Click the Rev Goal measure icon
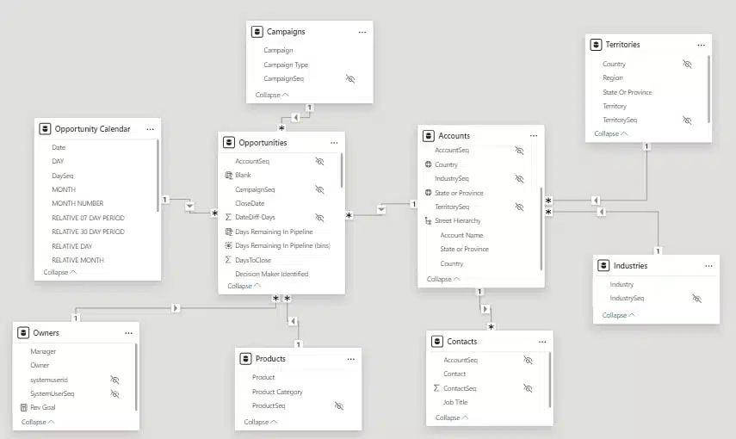736x439 pixels. coord(23,407)
